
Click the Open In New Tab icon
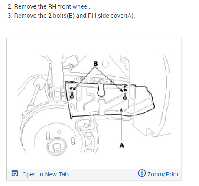pyautogui.click(x=15, y=173)
